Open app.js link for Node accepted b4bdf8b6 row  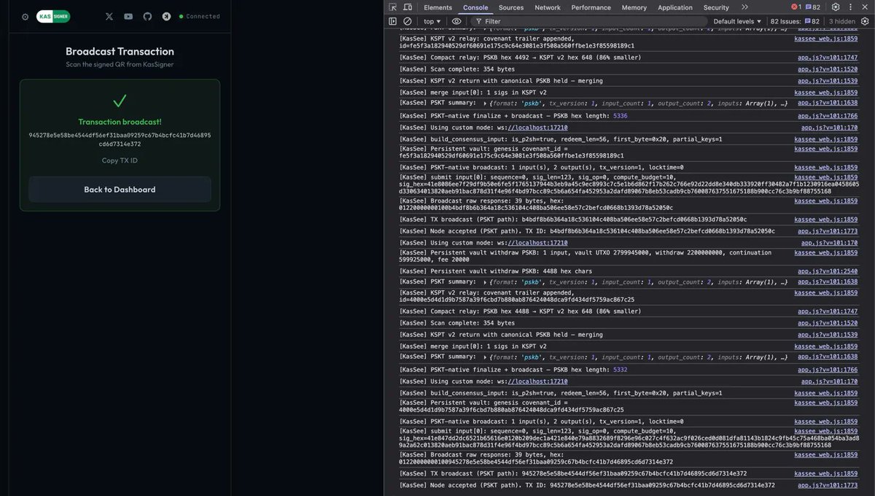coord(828,231)
